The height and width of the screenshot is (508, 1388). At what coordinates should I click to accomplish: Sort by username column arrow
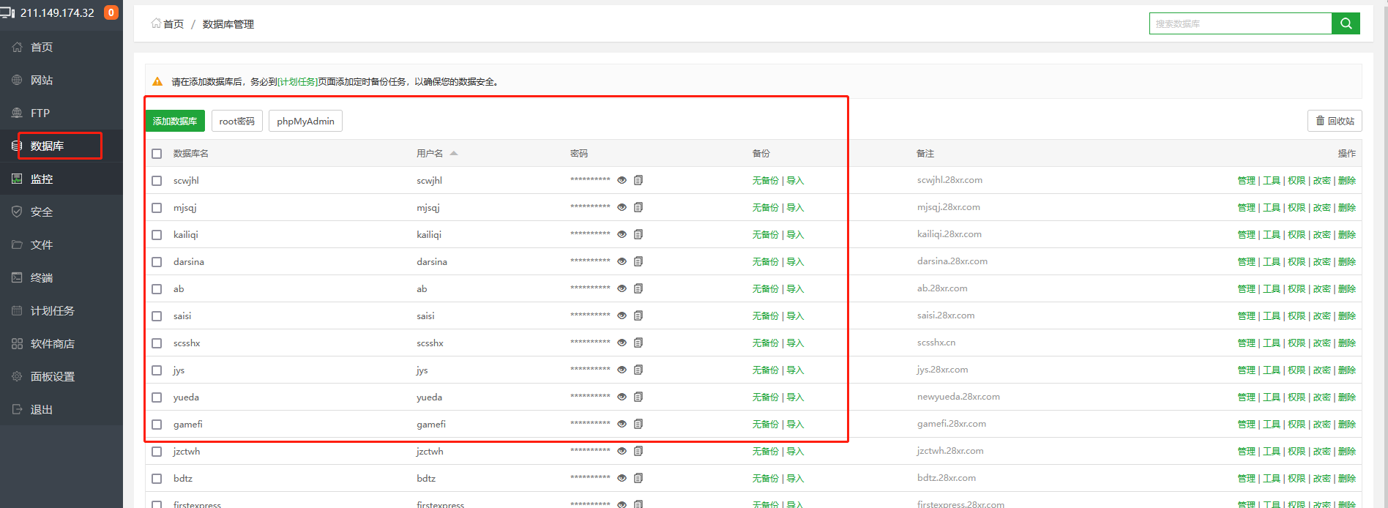(454, 153)
